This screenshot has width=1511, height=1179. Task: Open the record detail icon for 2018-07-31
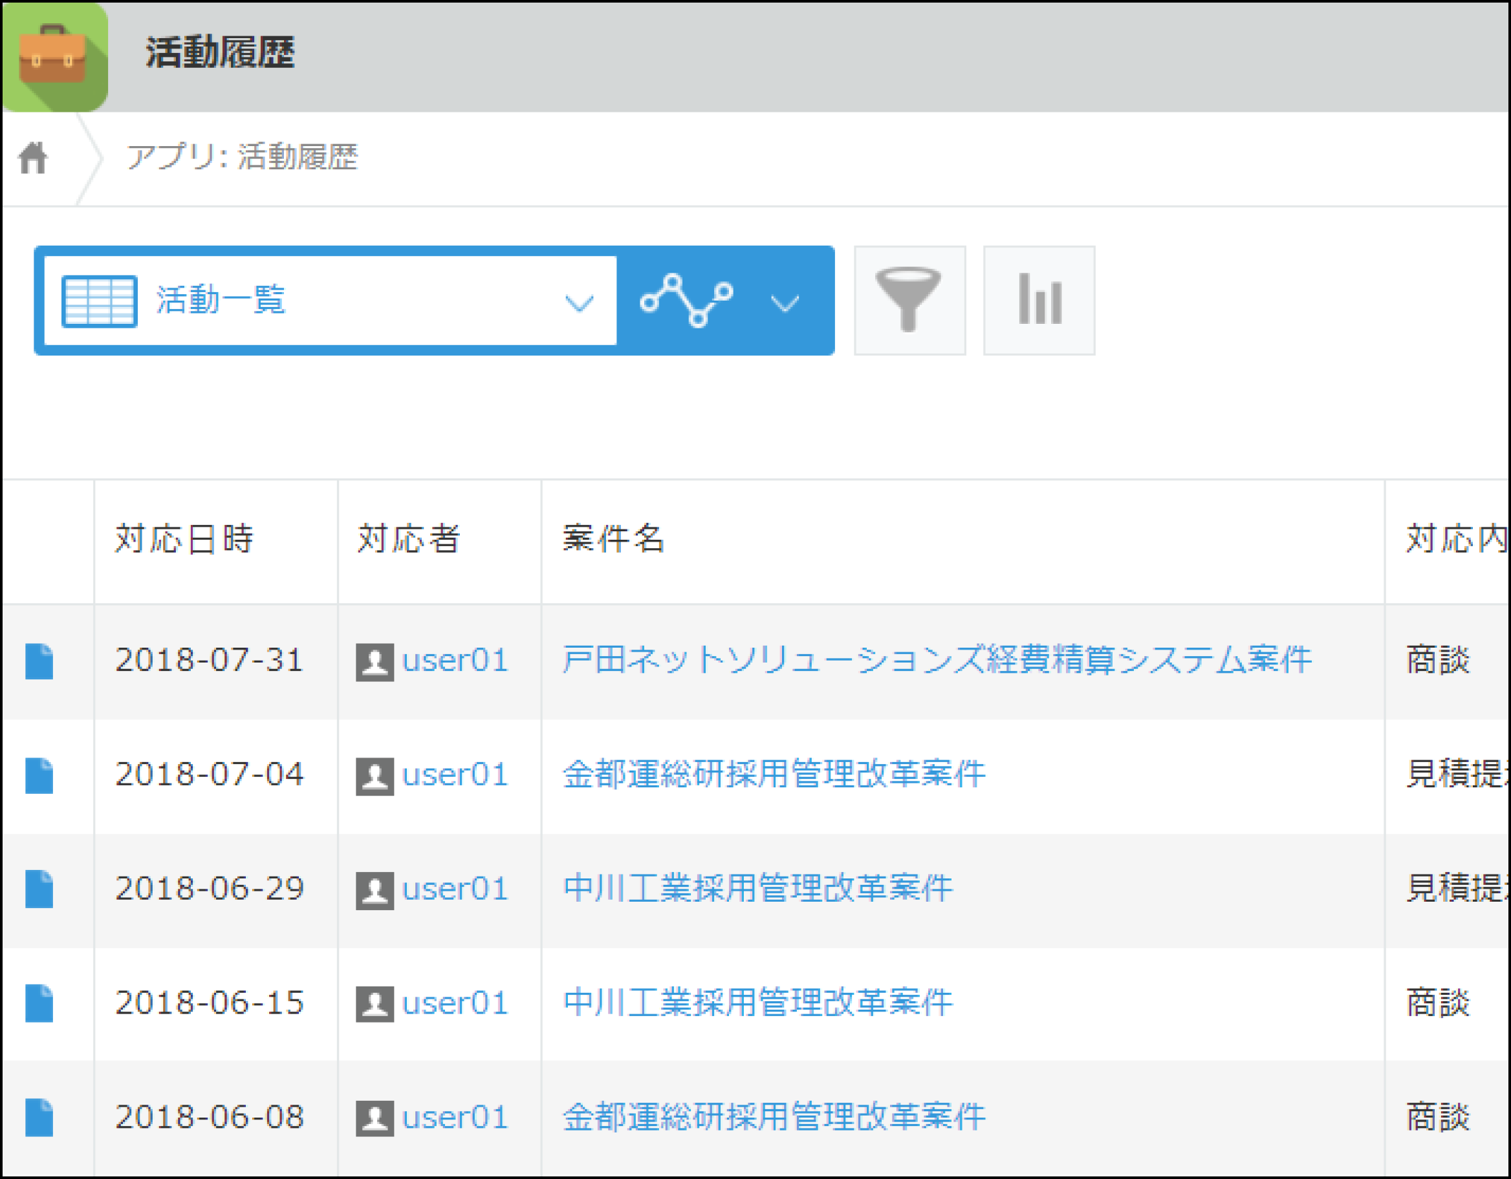(x=40, y=662)
